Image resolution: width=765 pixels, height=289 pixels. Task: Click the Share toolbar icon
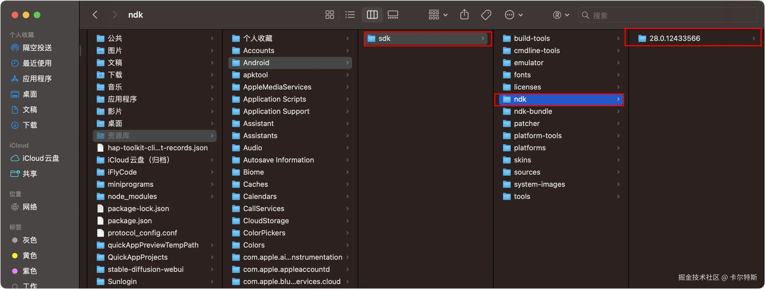pos(465,15)
